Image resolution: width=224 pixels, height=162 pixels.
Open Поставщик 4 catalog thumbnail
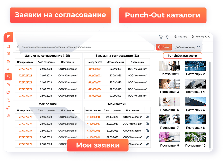tap(195, 84)
